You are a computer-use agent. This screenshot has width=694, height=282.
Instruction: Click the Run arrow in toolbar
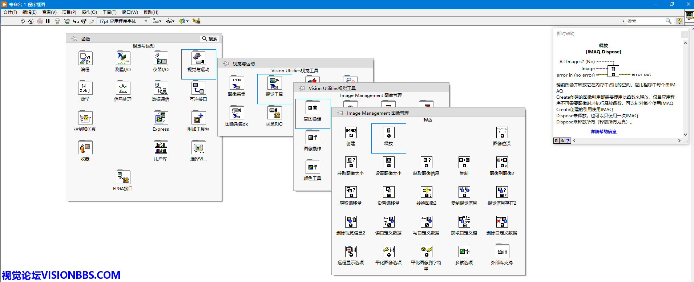[23, 21]
